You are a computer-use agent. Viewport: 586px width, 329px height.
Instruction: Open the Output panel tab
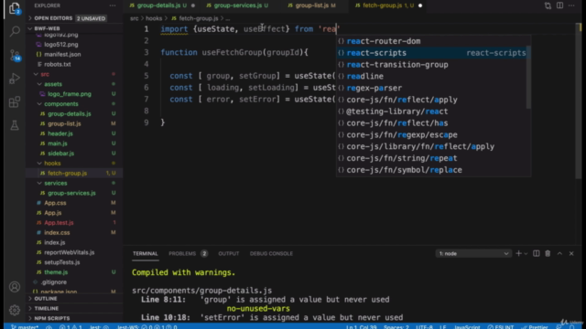pyautogui.click(x=228, y=254)
